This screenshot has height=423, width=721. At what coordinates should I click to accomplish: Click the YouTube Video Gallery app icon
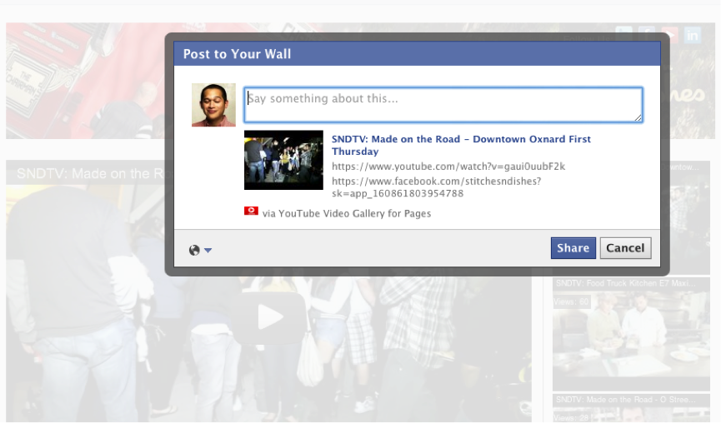(x=251, y=211)
